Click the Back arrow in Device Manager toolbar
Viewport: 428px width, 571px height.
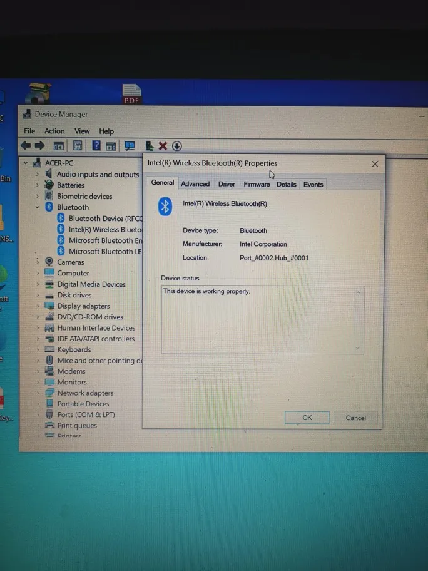tap(26, 146)
